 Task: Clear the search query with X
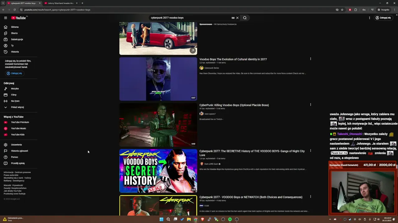point(237,18)
